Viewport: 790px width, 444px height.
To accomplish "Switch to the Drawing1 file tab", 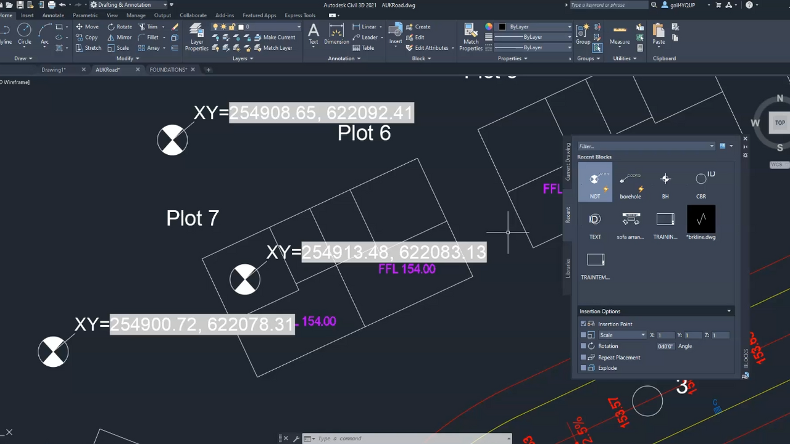I will (x=54, y=70).
